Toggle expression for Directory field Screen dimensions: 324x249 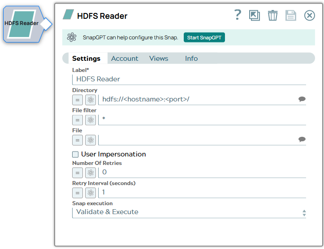tap(78, 100)
